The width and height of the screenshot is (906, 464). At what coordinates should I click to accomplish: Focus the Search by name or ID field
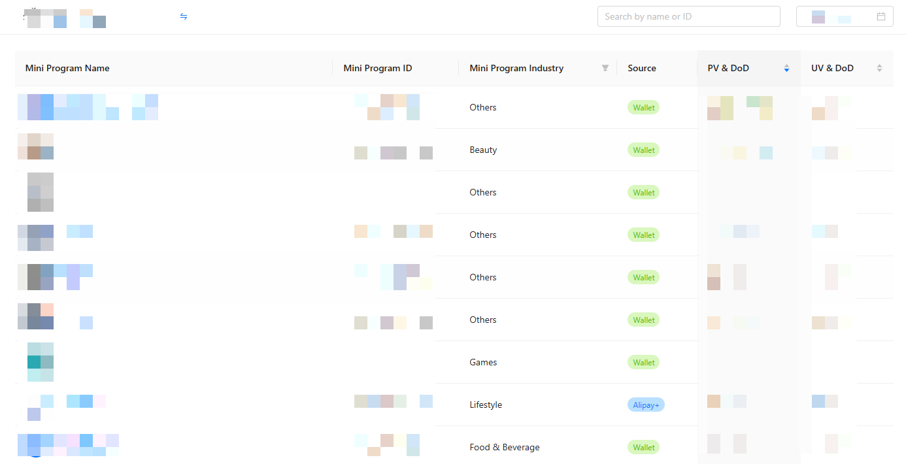(x=688, y=16)
